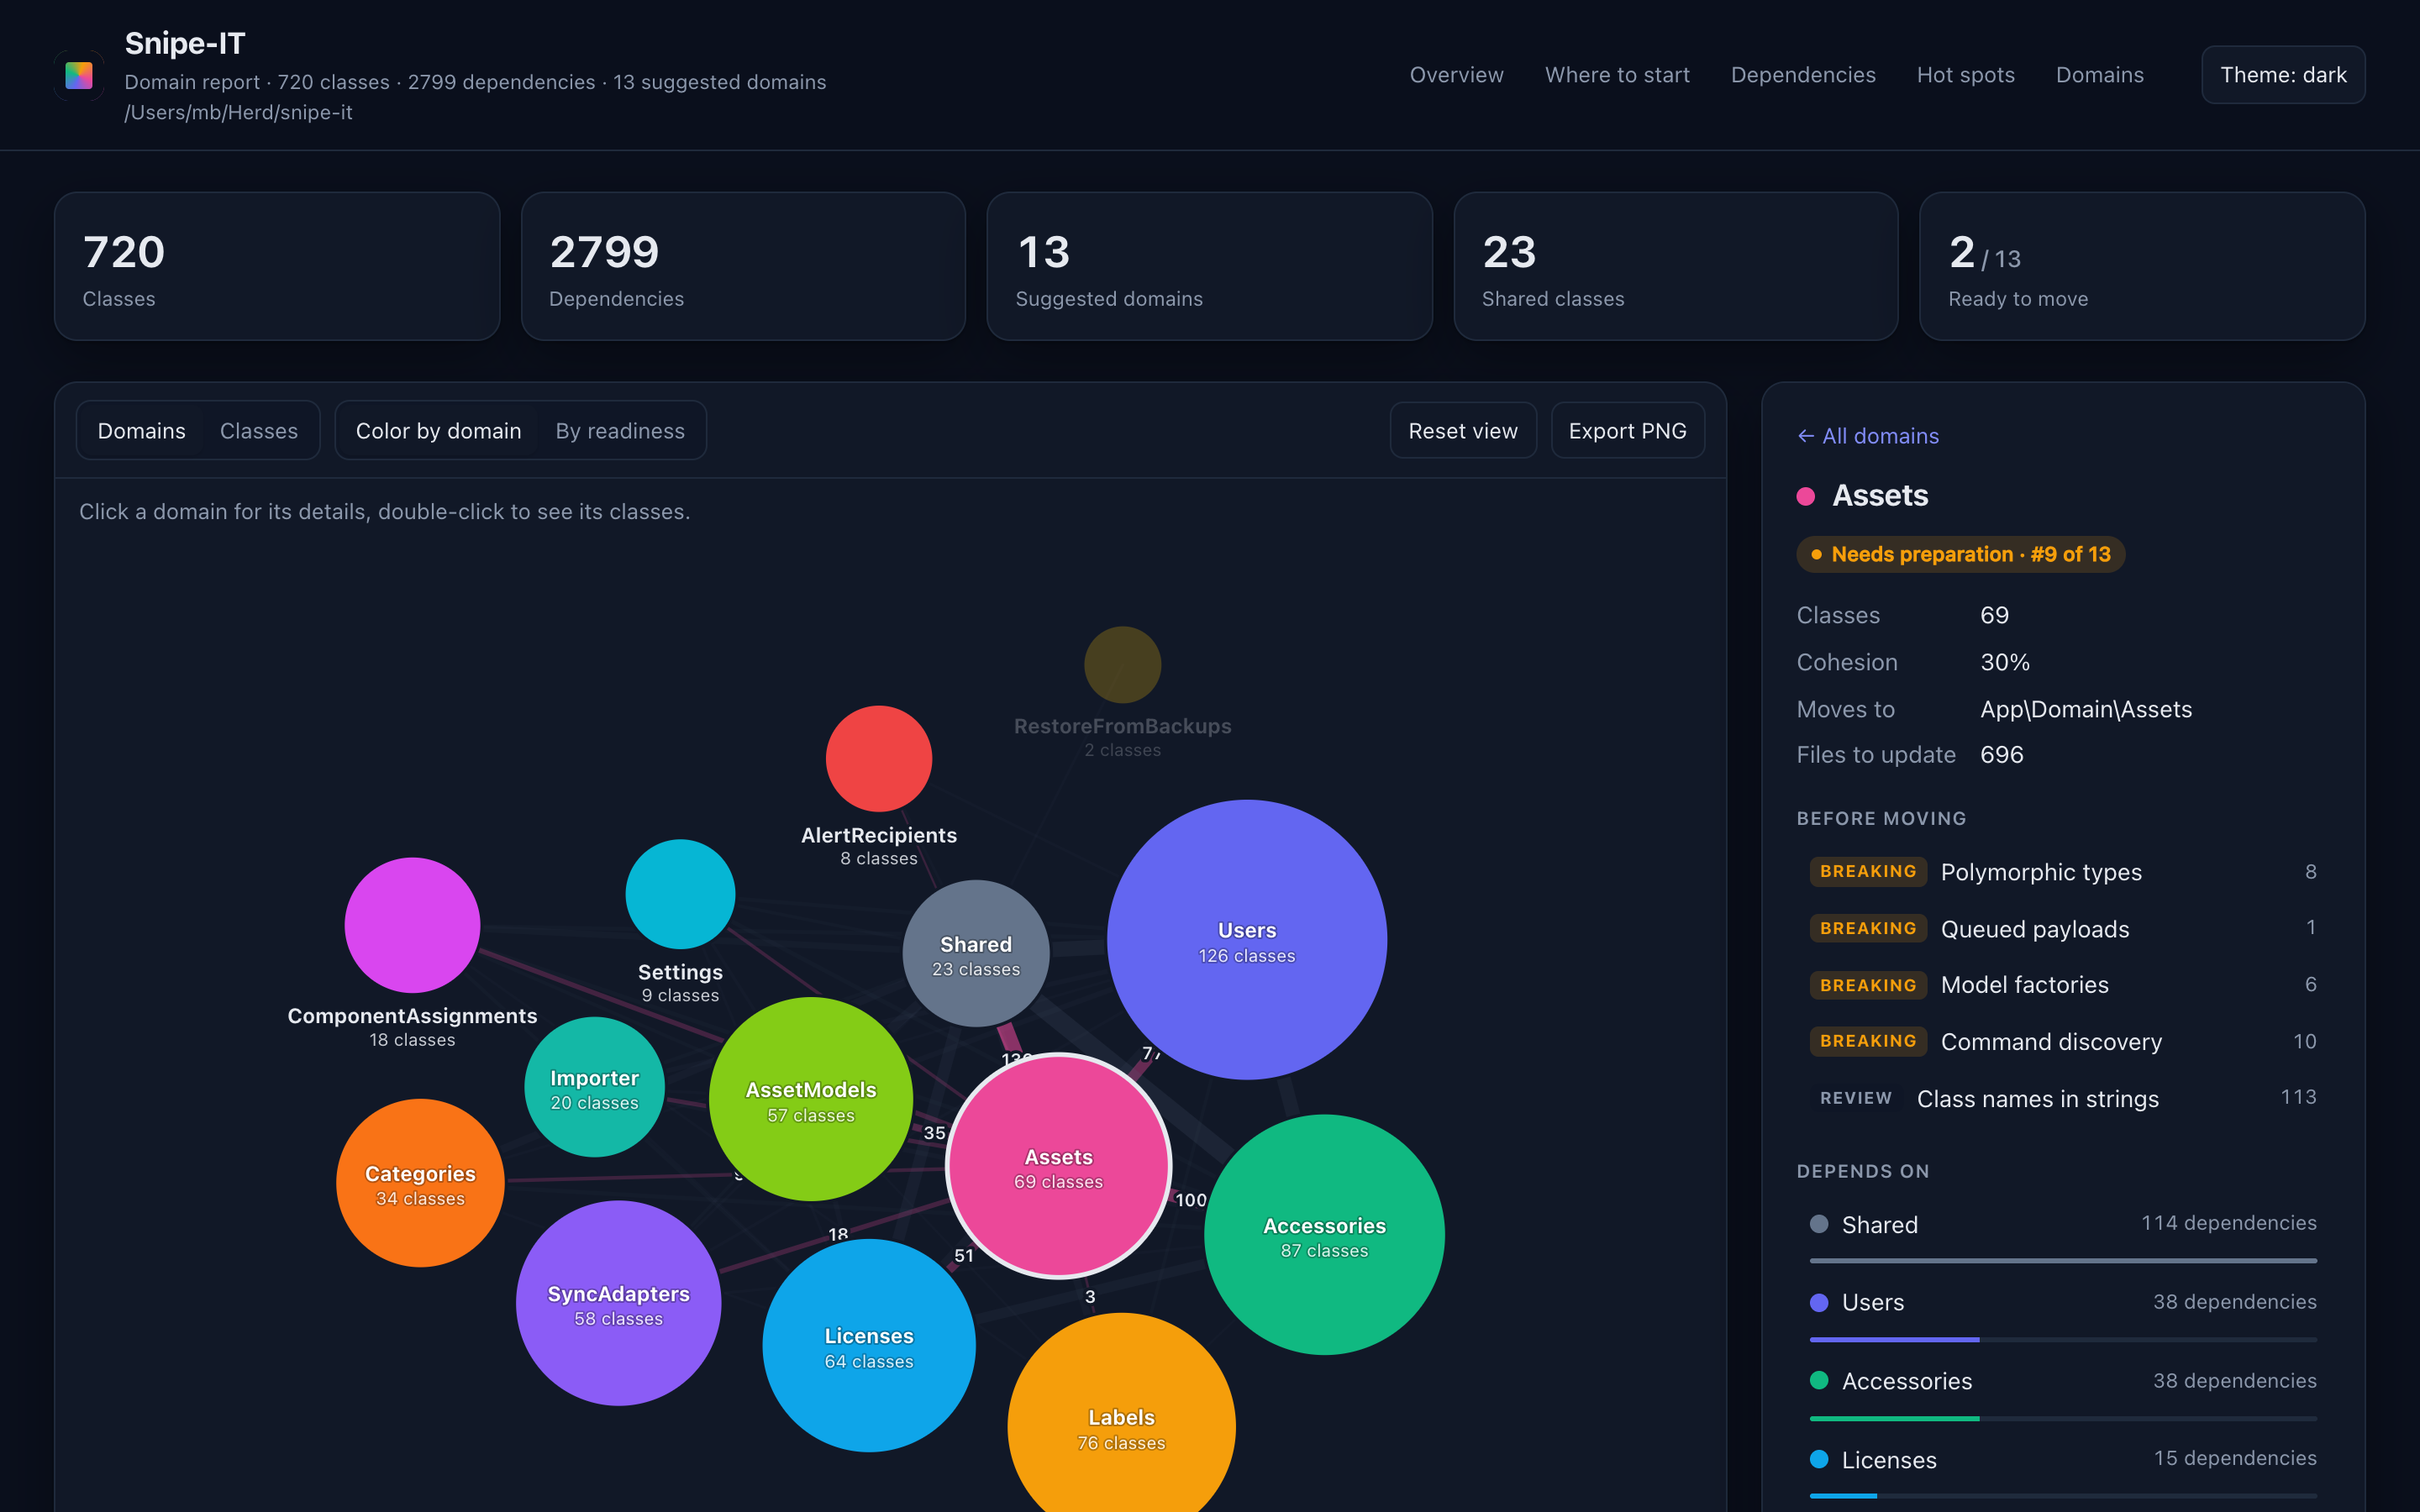Select the Importer domain bubble
This screenshot has width=2420, height=1512.
coord(594,1087)
